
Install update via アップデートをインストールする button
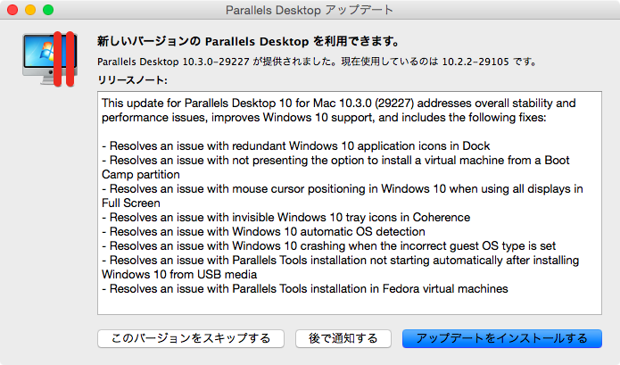tap(501, 338)
